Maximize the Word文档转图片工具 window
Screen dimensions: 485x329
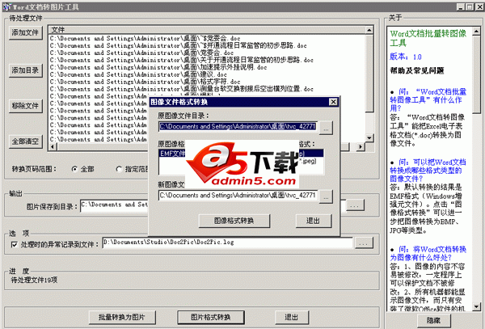(470, 6)
